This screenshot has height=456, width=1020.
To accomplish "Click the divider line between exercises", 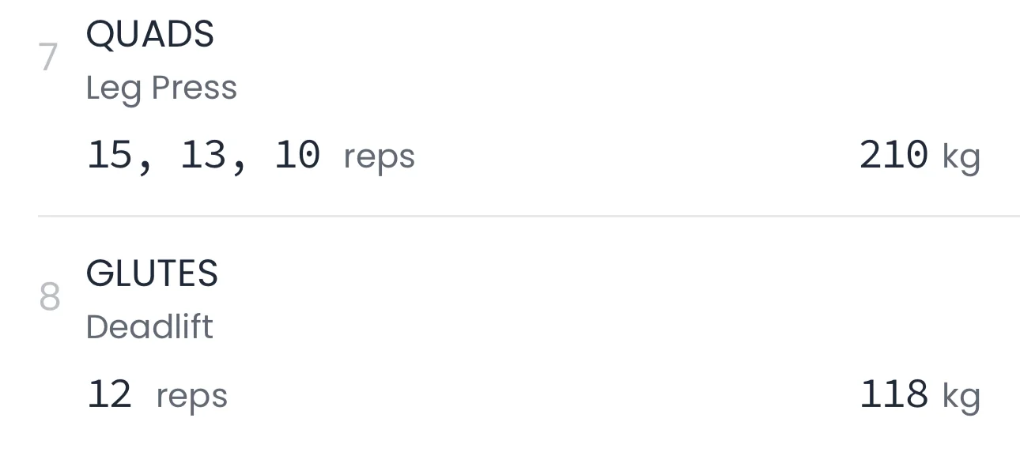I will tap(528, 215).
